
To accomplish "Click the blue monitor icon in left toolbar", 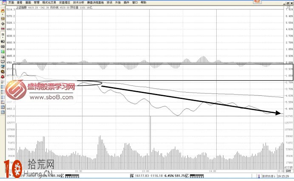I will 3,67.
